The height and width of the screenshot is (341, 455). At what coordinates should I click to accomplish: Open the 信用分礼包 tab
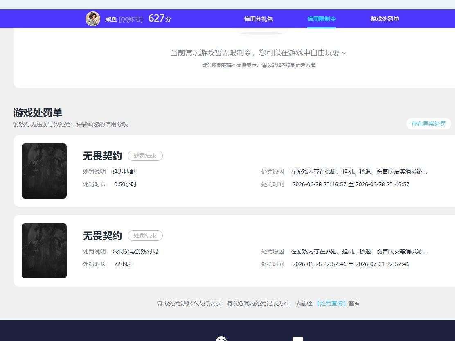pyautogui.click(x=258, y=19)
